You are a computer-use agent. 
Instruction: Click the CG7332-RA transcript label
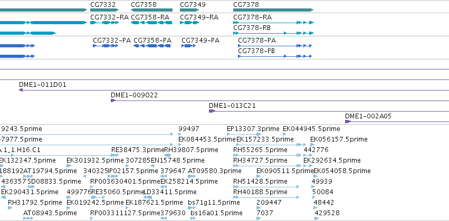[x=109, y=17]
